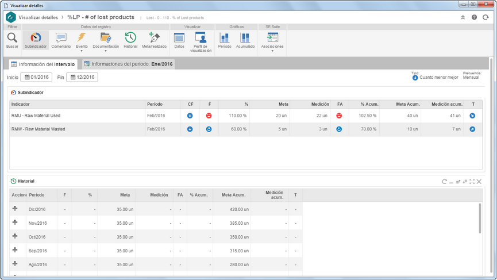Sort by Meta column in Subindicador table

(269, 104)
